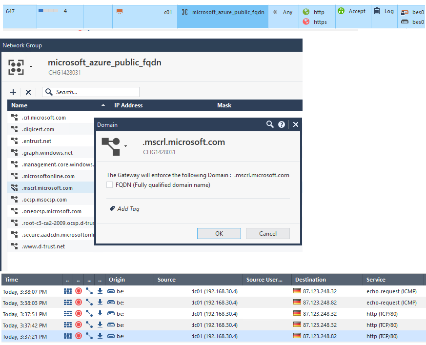
Task: Click destination 87.123.248.82 in 3:38:03 PM log
Action: (x=320, y=303)
